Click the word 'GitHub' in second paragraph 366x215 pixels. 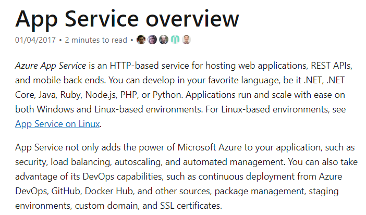[65, 191]
